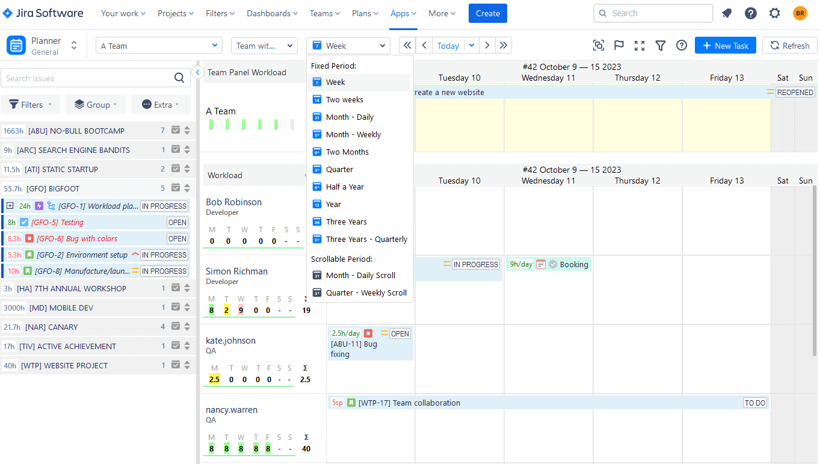The height and width of the screenshot is (464, 820).
Task: Jump to previous period with double-left arrows
Action: [407, 46]
